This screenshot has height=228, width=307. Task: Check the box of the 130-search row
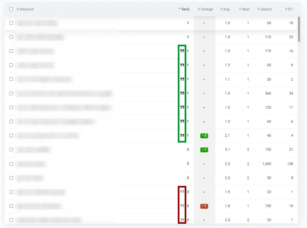coord(11,150)
